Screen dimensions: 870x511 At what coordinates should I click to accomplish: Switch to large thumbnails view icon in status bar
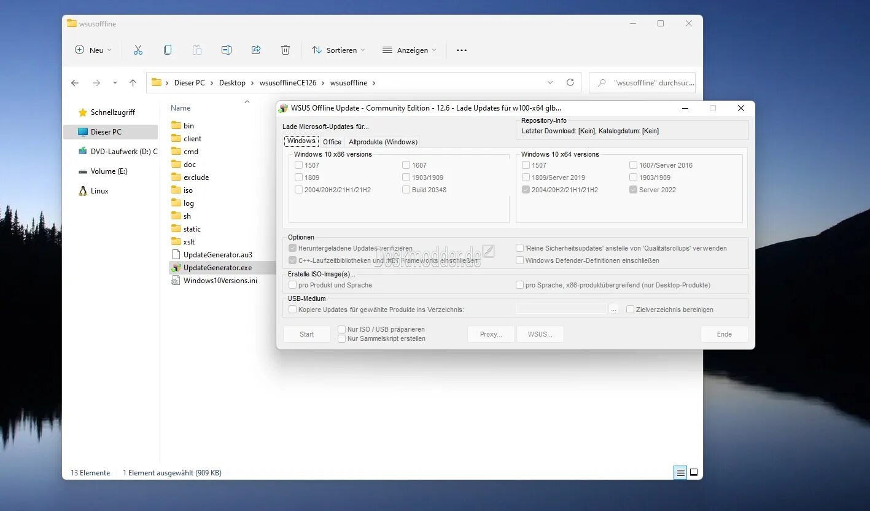[x=694, y=473]
